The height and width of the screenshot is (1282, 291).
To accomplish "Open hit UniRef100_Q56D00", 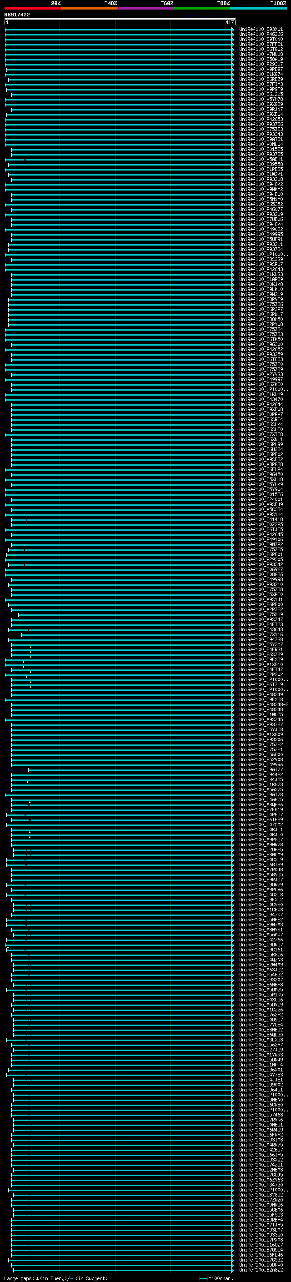I will (261, 754).
